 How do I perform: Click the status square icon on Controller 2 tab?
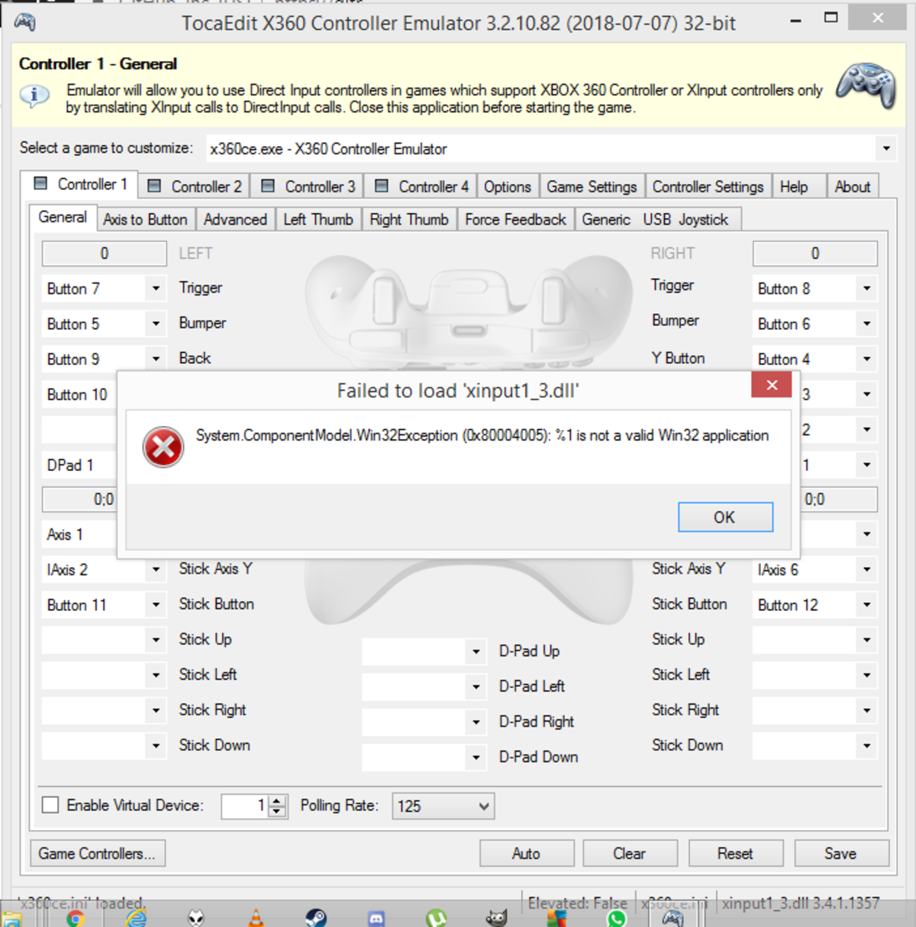tap(154, 186)
